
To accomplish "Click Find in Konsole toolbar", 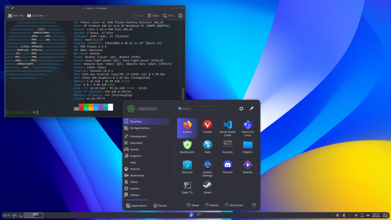I will coord(169,16).
